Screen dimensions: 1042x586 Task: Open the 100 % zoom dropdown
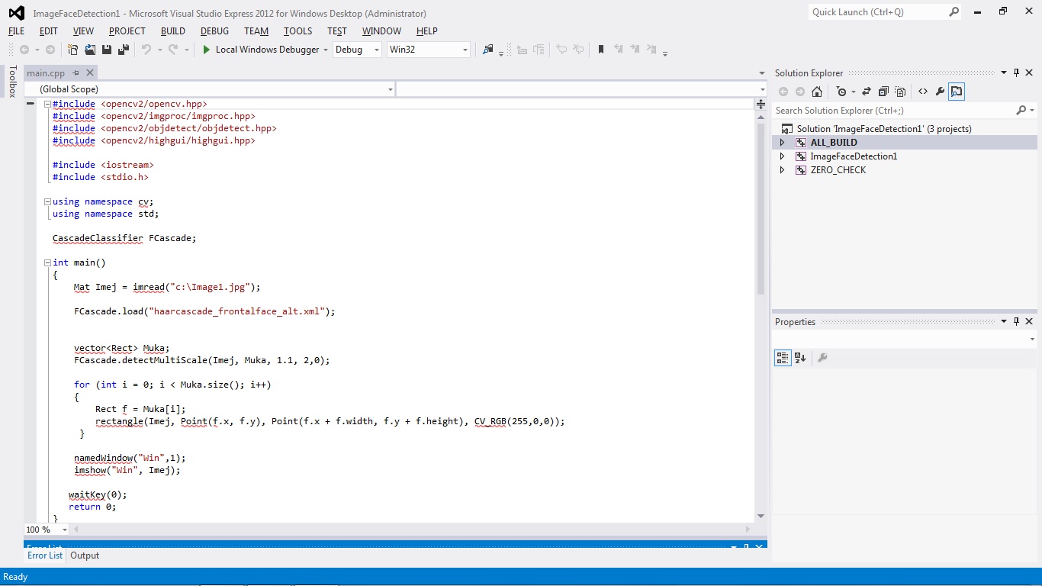point(65,530)
